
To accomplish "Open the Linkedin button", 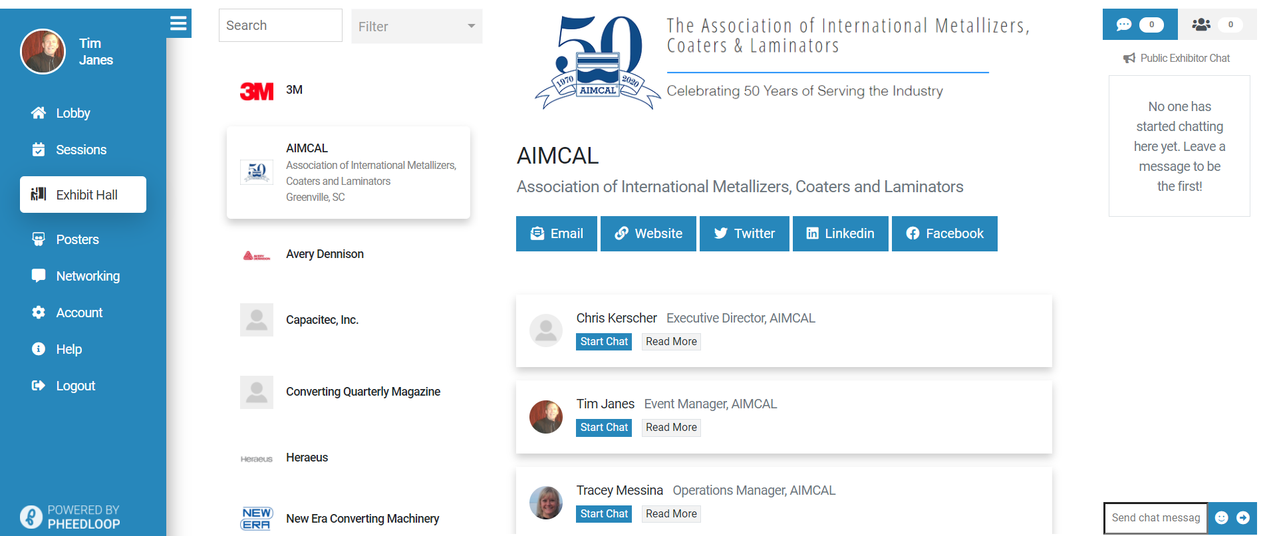I will tap(841, 233).
